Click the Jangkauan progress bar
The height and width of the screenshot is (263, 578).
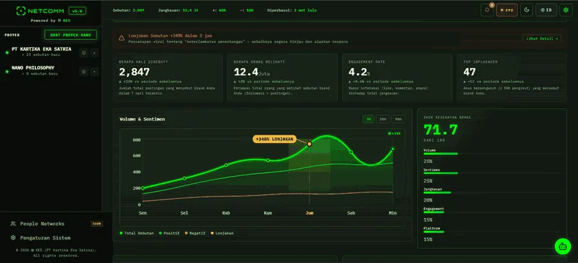click(x=491, y=192)
